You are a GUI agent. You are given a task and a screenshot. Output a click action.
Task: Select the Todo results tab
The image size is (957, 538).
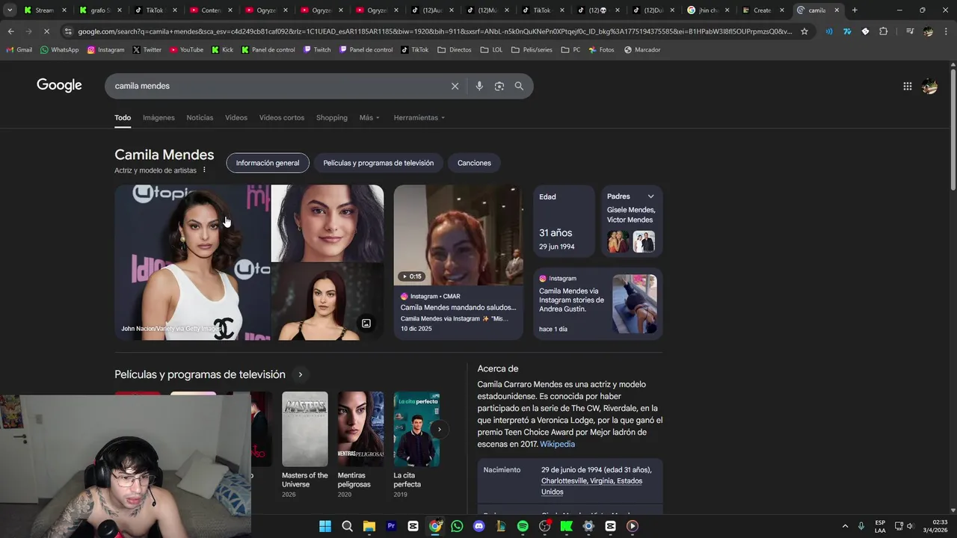(123, 117)
